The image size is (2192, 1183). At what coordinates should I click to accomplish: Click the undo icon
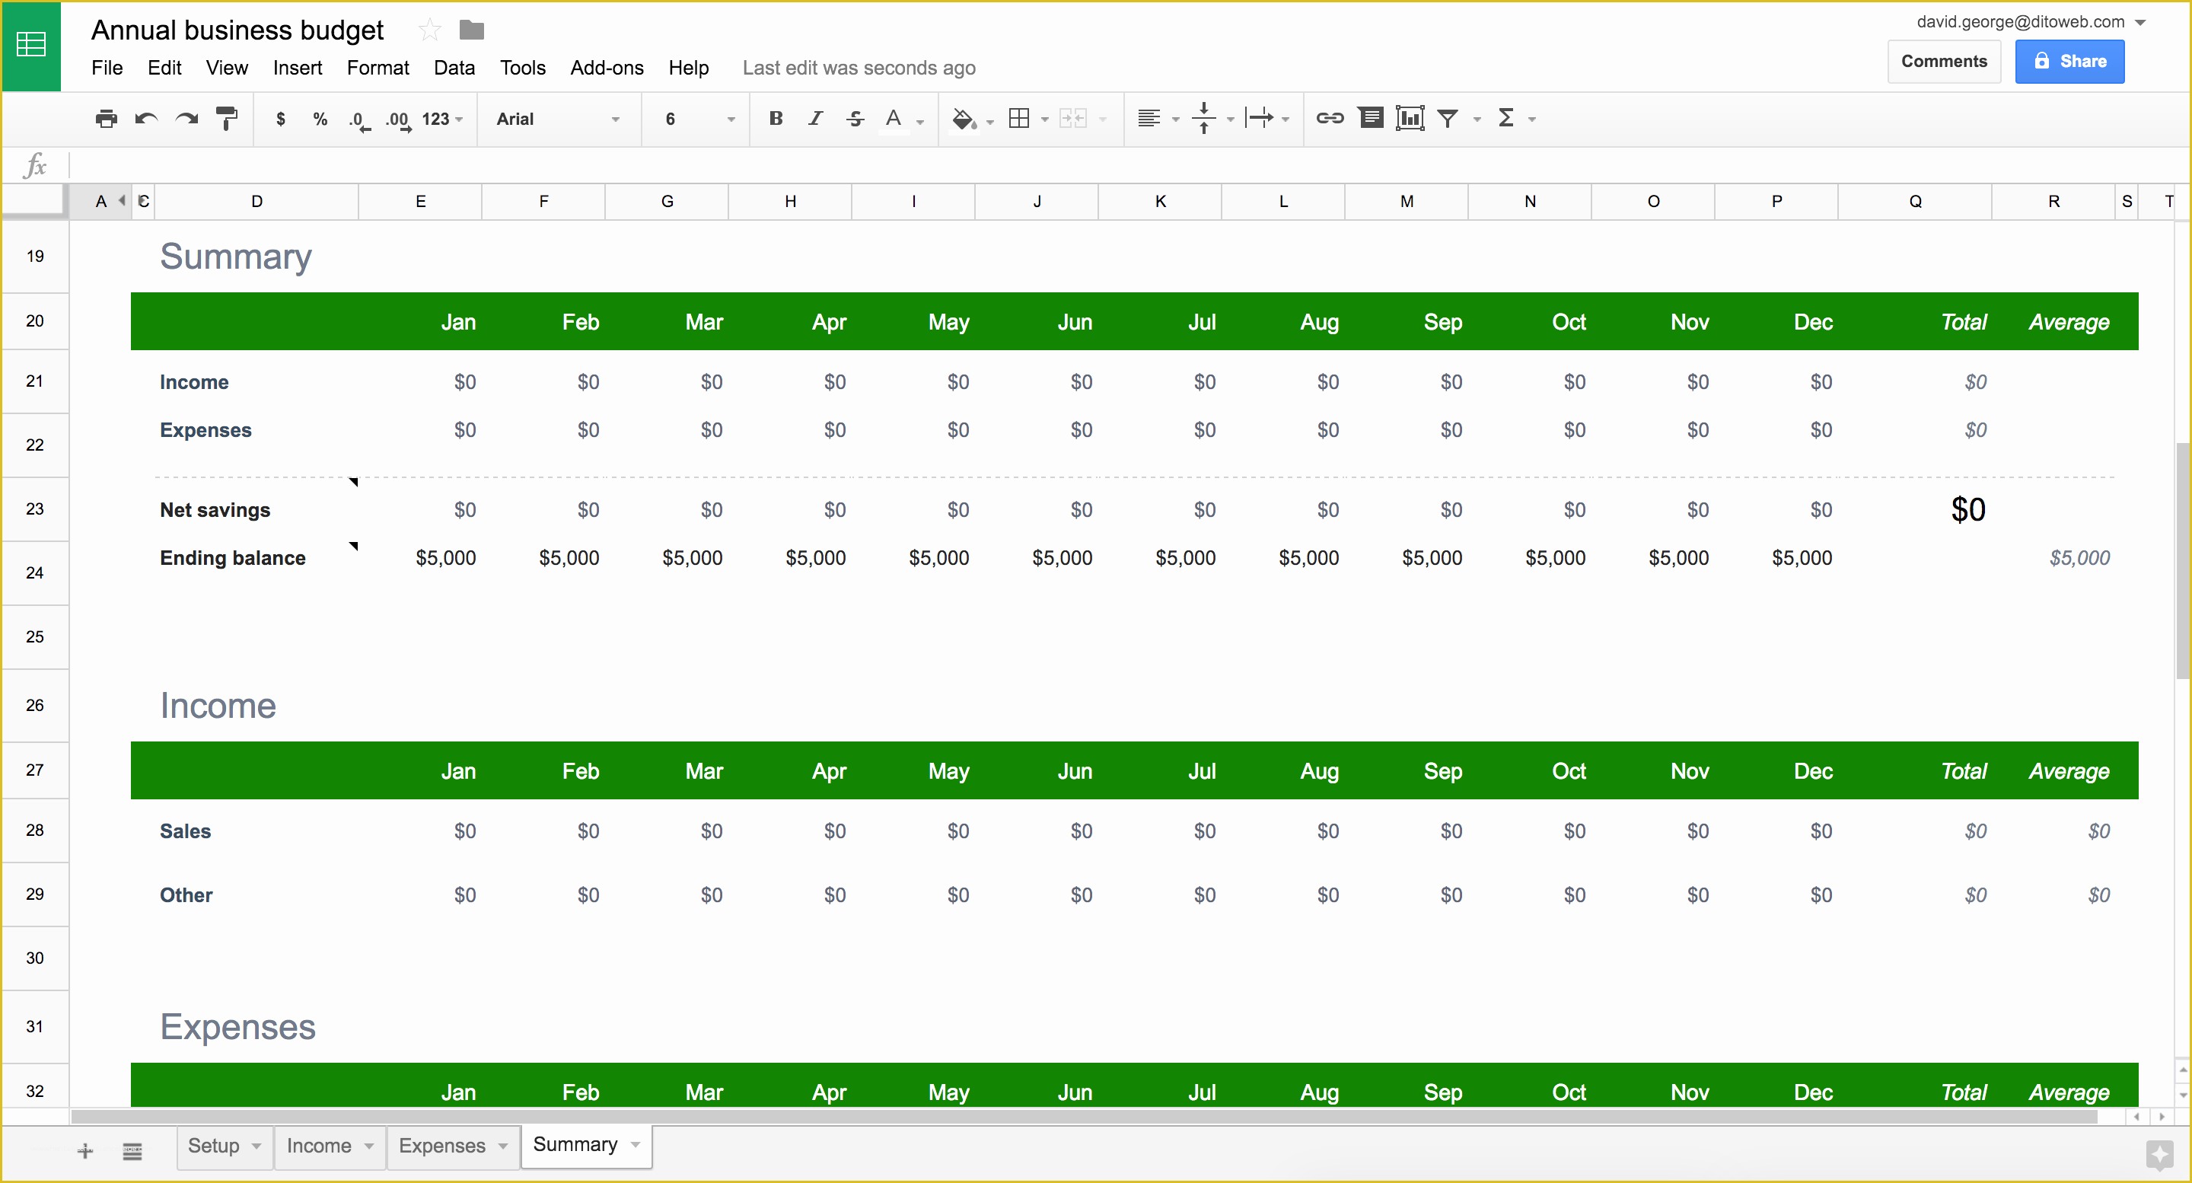[x=145, y=118]
